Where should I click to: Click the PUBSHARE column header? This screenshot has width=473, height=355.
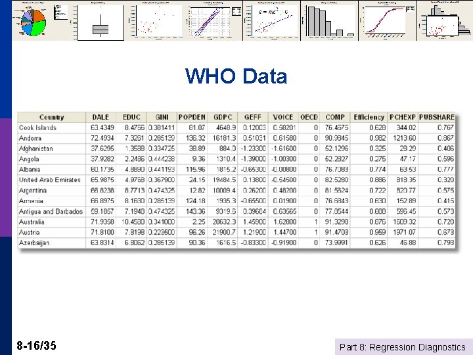pos(437,117)
